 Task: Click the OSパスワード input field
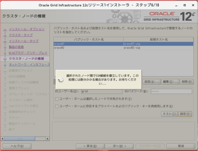171,91
